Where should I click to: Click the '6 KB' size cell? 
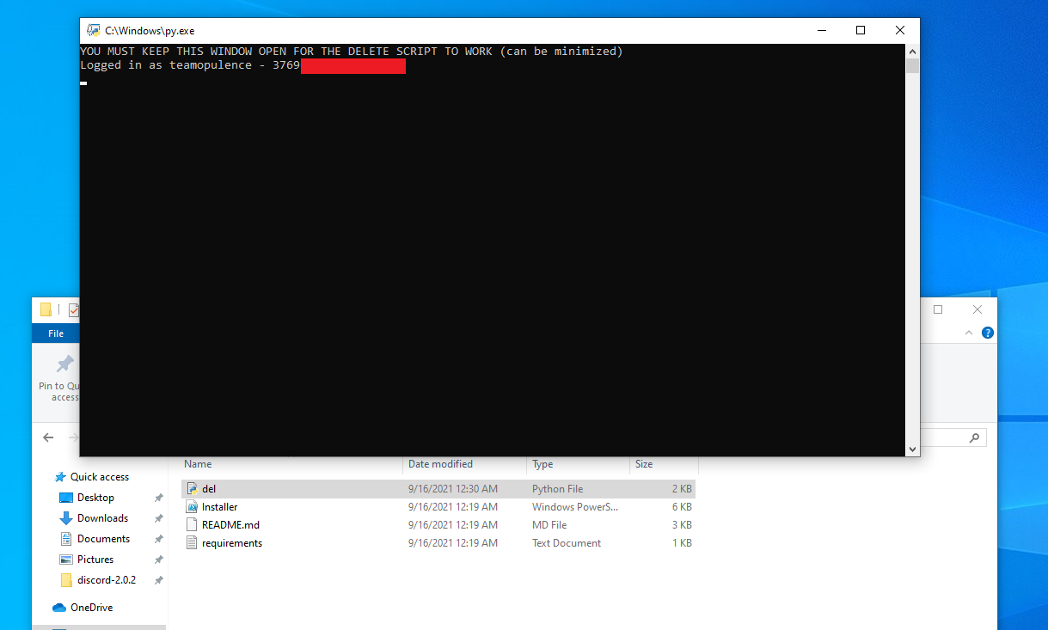pos(682,507)
